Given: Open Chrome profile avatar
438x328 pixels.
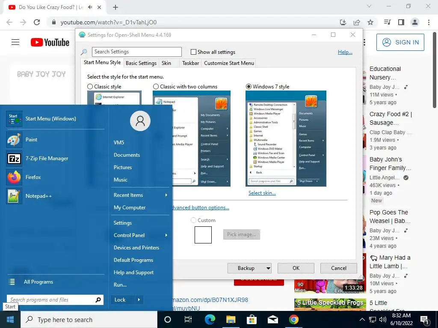Looking at the screenshot, I should tap(415, 22).
